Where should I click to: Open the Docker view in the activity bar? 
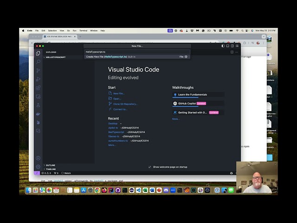38,114
